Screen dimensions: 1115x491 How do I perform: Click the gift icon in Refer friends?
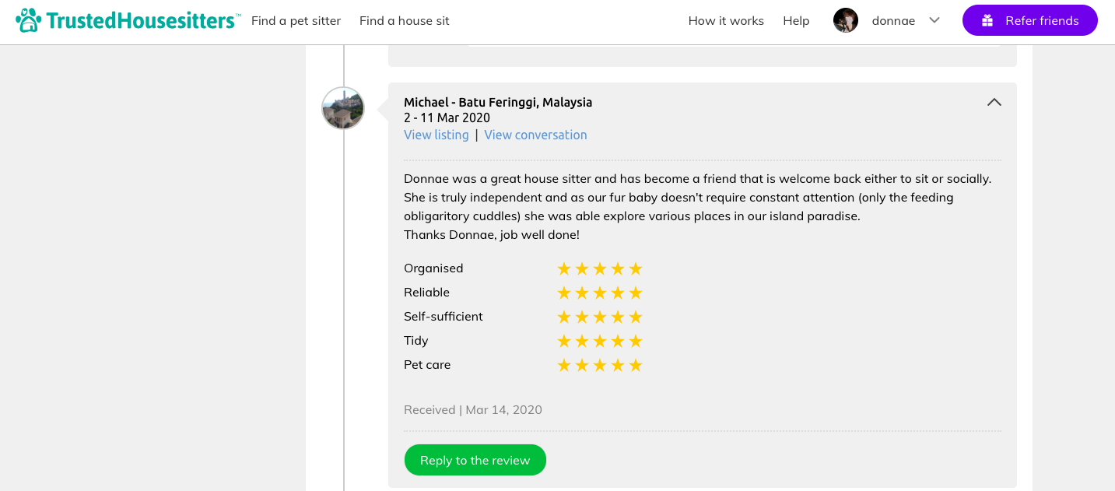pos(987,21)
